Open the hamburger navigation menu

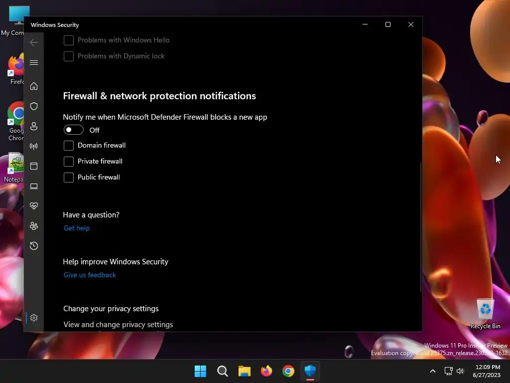click(x=34, y=62)
